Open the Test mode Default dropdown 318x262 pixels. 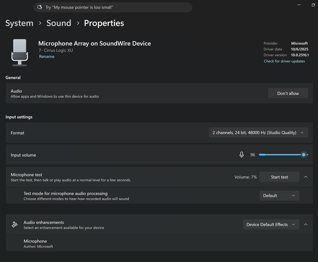click(x=279, y=196)
